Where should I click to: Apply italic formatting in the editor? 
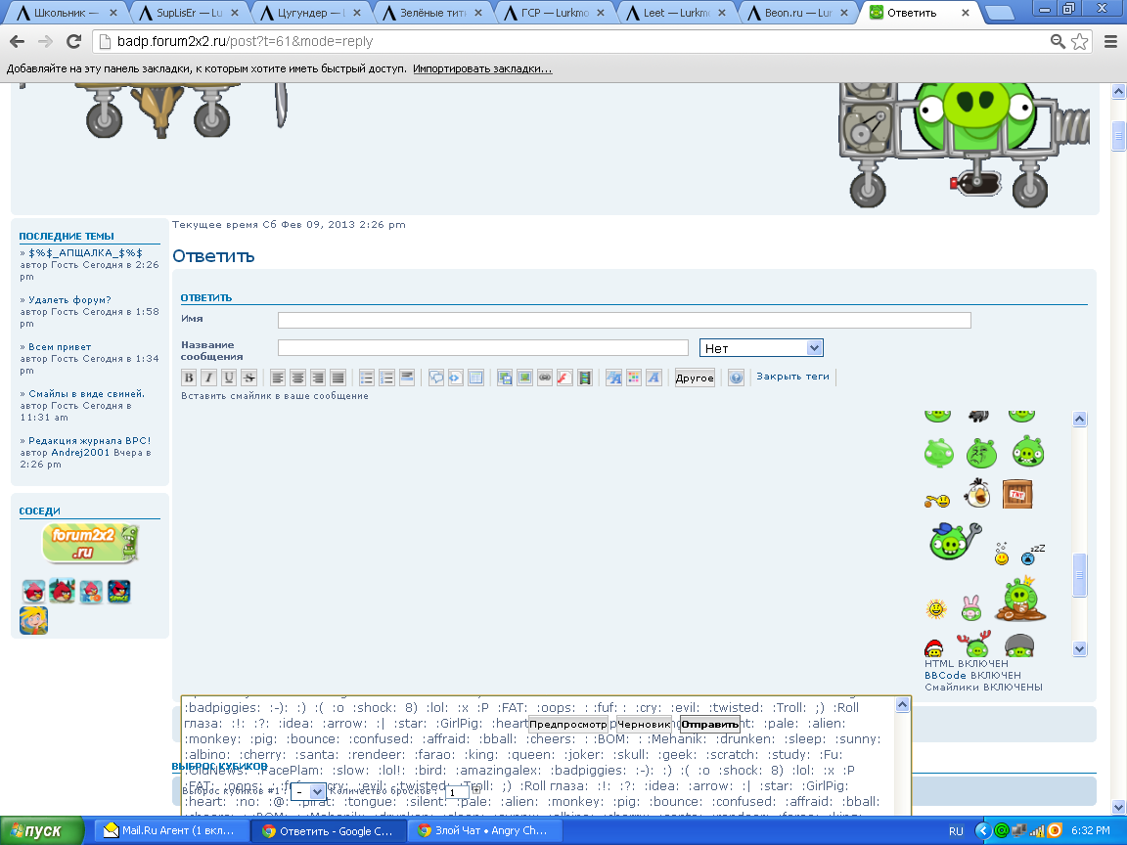(x=209, y=378)
